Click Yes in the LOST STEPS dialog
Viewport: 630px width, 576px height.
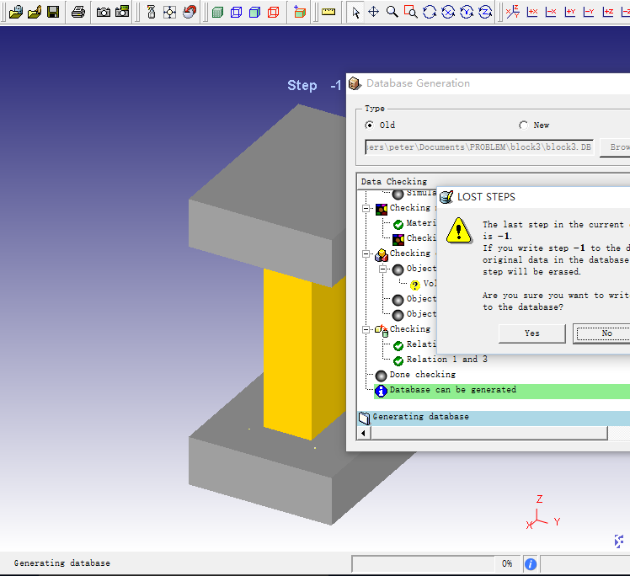531,333
